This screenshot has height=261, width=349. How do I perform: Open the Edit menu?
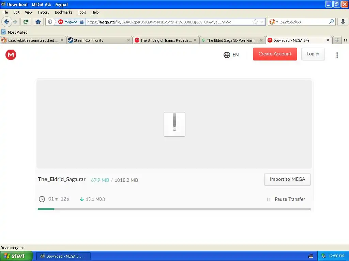pyautogui.click(x=16, y=12)
